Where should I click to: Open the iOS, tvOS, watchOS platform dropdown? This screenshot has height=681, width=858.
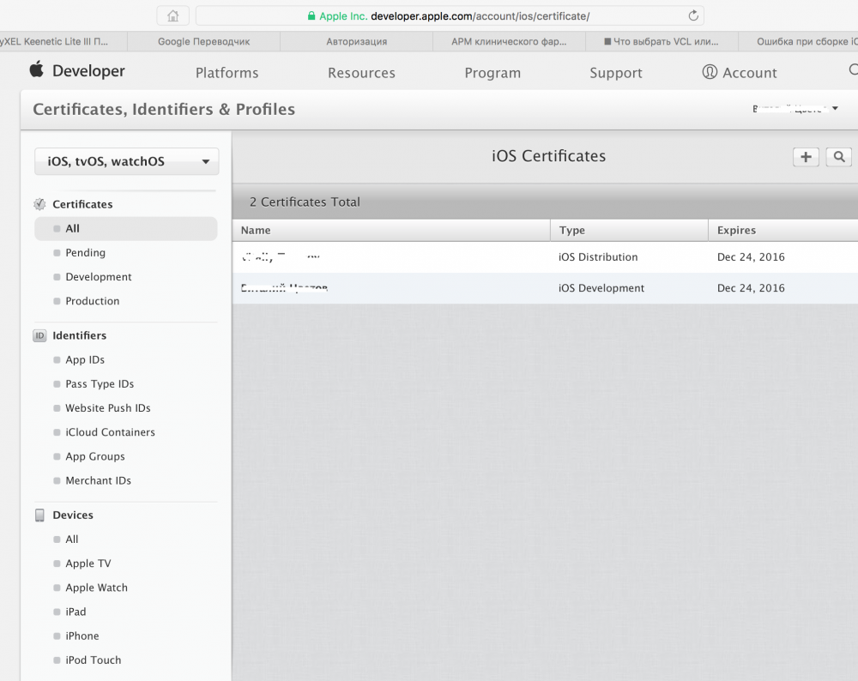tap(126, 161)
